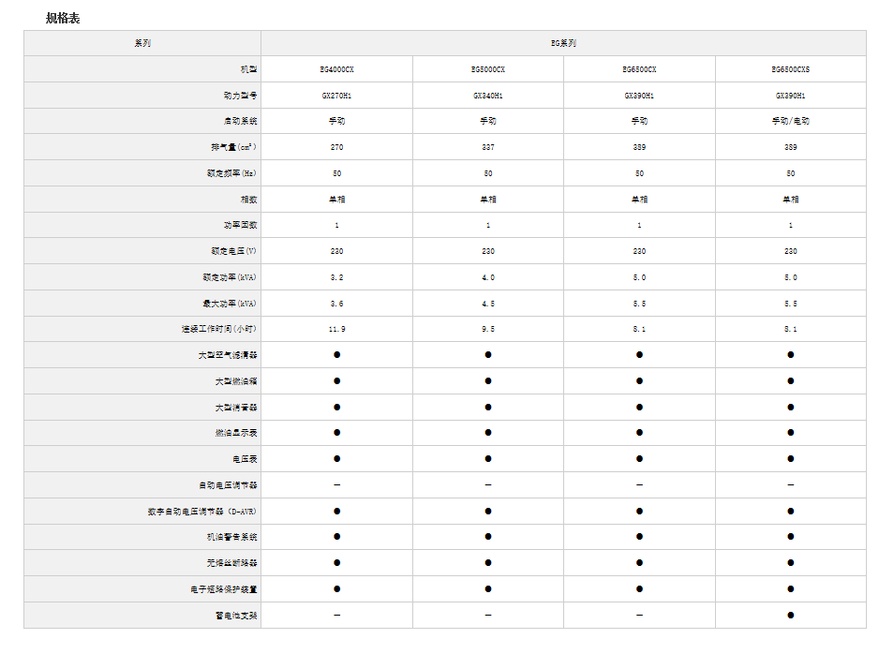
Task: Click model name EG5000CX
Action: point(488,69)
